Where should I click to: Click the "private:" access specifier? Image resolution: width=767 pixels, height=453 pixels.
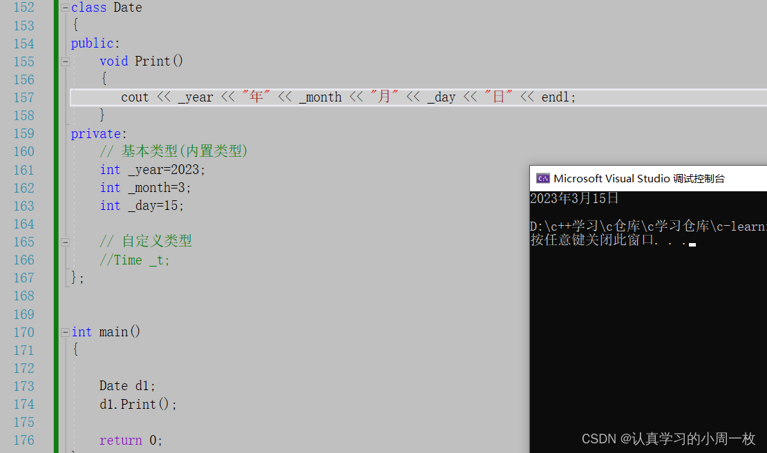tap(99, 133)
